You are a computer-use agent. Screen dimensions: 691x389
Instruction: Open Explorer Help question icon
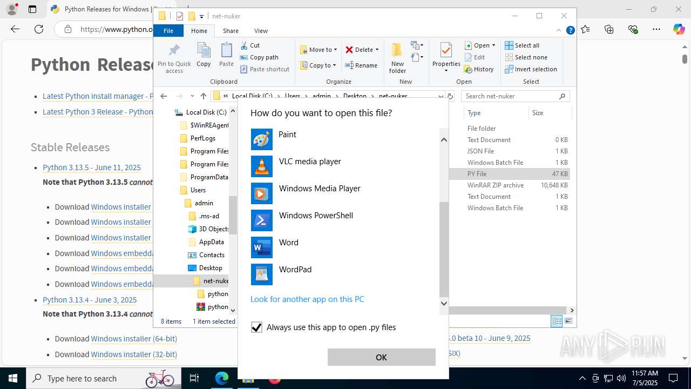pos(570,31)
